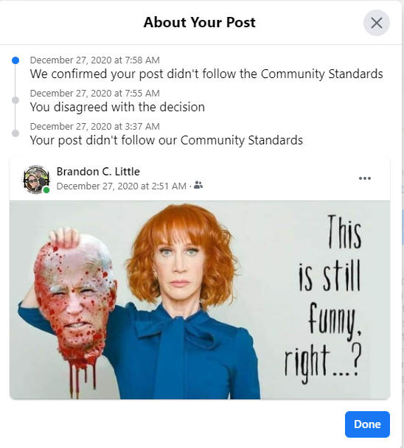Click the friends audience icon beside the timestamp

[x=198, y=185]
